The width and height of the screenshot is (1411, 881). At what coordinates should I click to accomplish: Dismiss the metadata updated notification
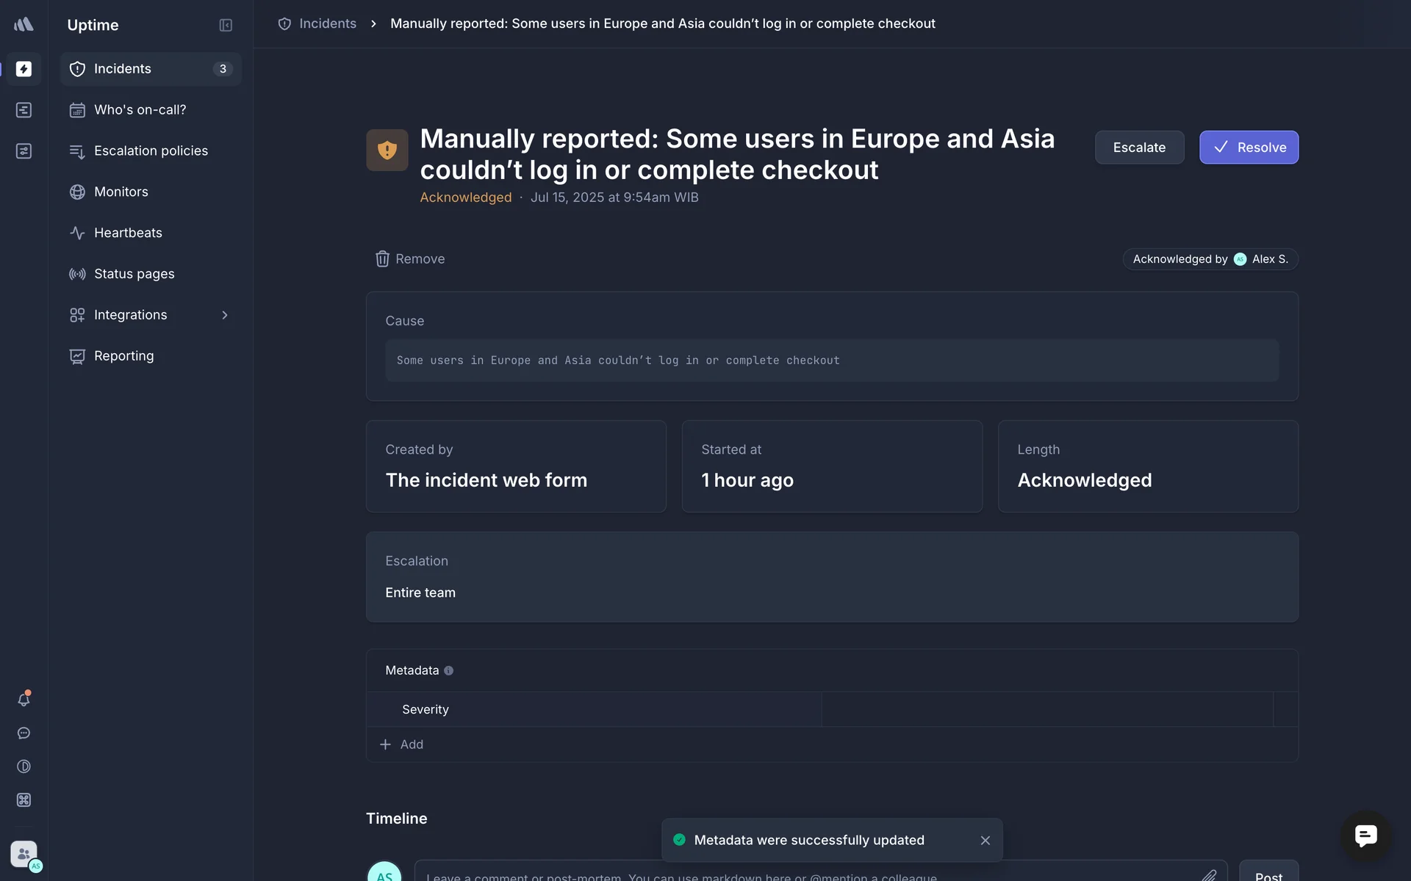pos(985,840)
